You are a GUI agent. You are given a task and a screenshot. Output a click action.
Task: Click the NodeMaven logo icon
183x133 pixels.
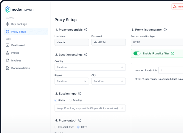8,10
